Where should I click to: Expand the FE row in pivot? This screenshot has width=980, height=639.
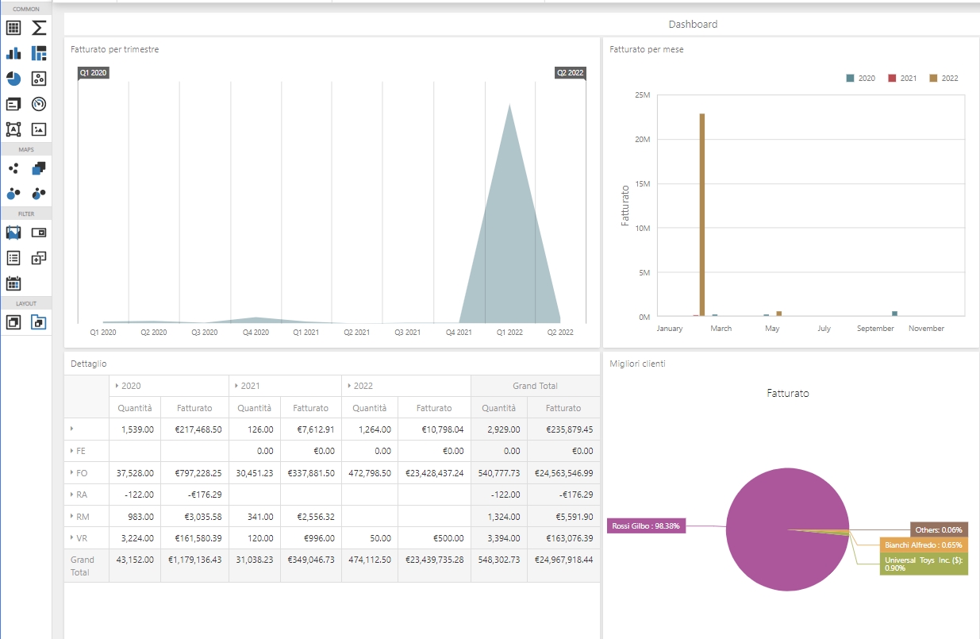coord(72,451)
